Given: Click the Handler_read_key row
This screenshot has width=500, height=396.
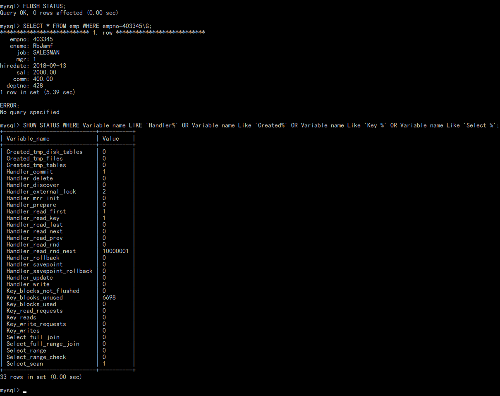Looking at the screenshot, I should point(67,218).
